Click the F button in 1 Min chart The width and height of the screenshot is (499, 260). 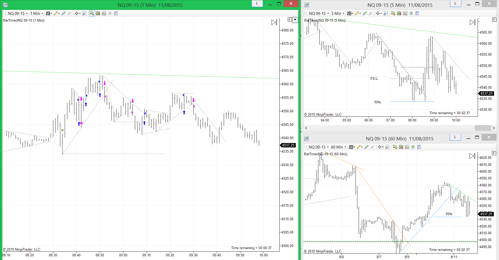(290, 19)
